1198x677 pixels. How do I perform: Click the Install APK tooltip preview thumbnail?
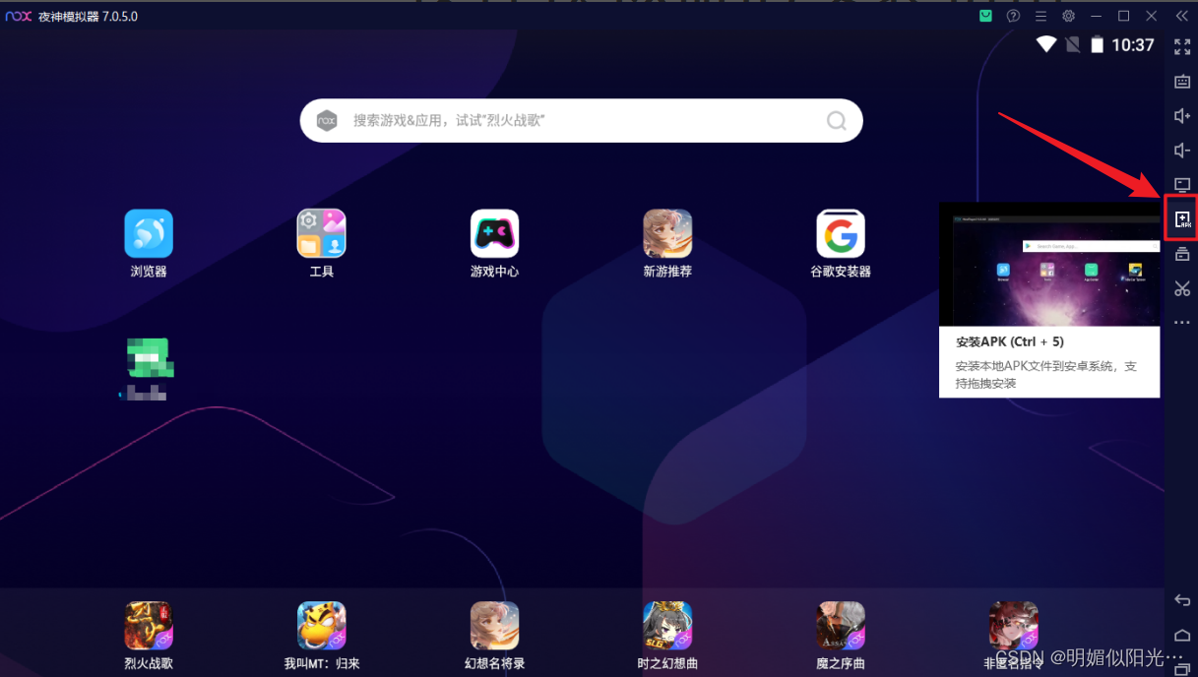click(x=1049, y=264)
